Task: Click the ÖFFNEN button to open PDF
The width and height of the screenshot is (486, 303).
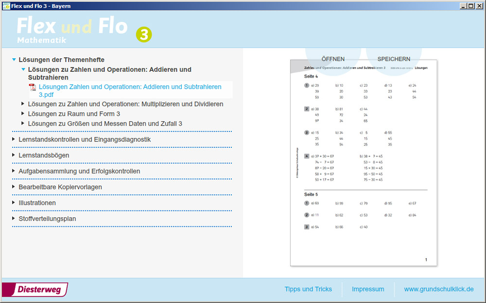Action: [x=333, y=59]
